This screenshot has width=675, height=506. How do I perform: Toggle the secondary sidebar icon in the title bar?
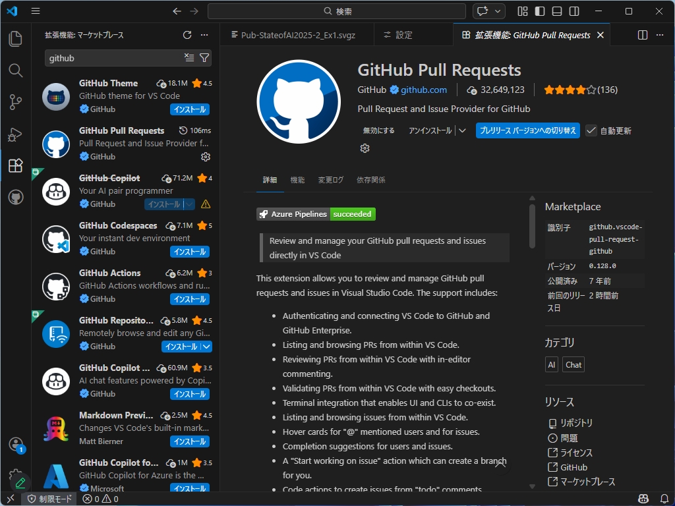(x=573, y=11)
